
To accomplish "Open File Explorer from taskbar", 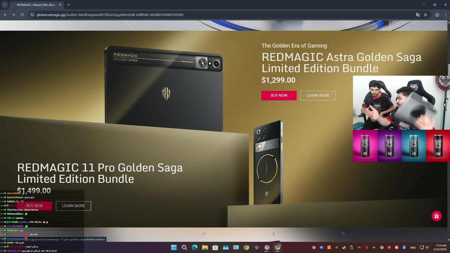I will coord(205,247).
